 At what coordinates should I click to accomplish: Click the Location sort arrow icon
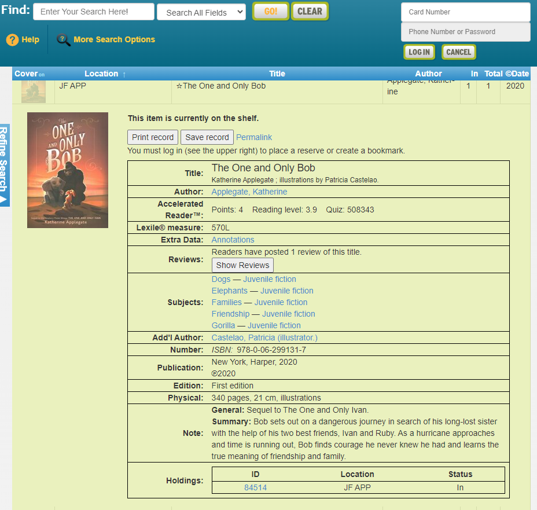click(124, 74)
